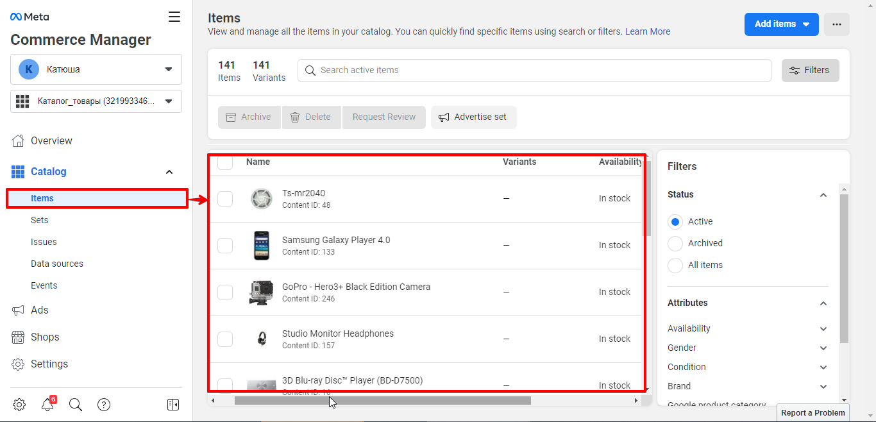The image size is (876, 422).
Task: Click the vertical scrollbar of items table
Action: [648, 199]
